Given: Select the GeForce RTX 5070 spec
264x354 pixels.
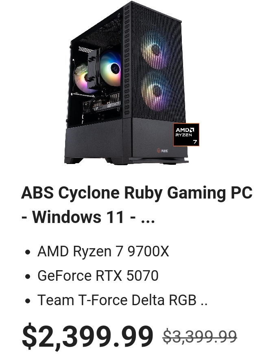Looking at the screenshot, I should point(98,275).
